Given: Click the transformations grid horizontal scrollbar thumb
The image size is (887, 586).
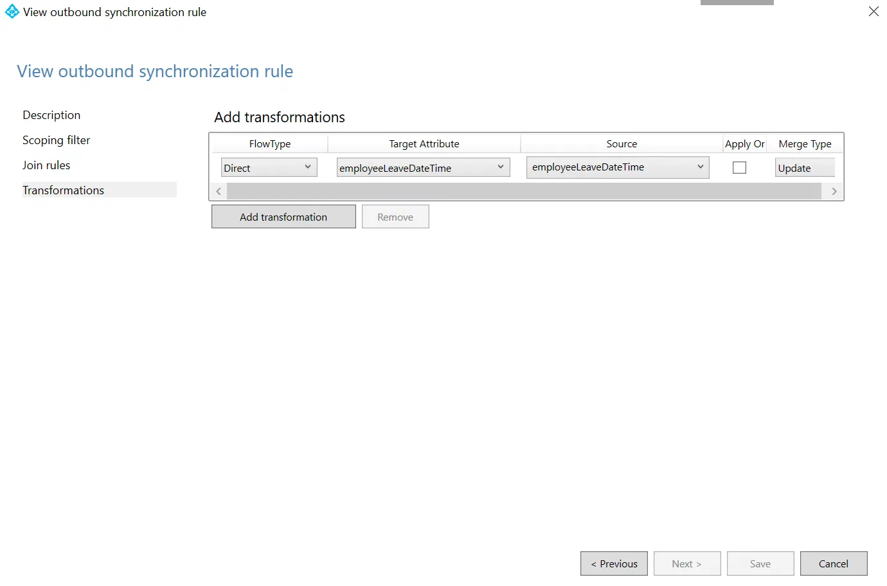Looking at the screenshot, I should point(524,191).
